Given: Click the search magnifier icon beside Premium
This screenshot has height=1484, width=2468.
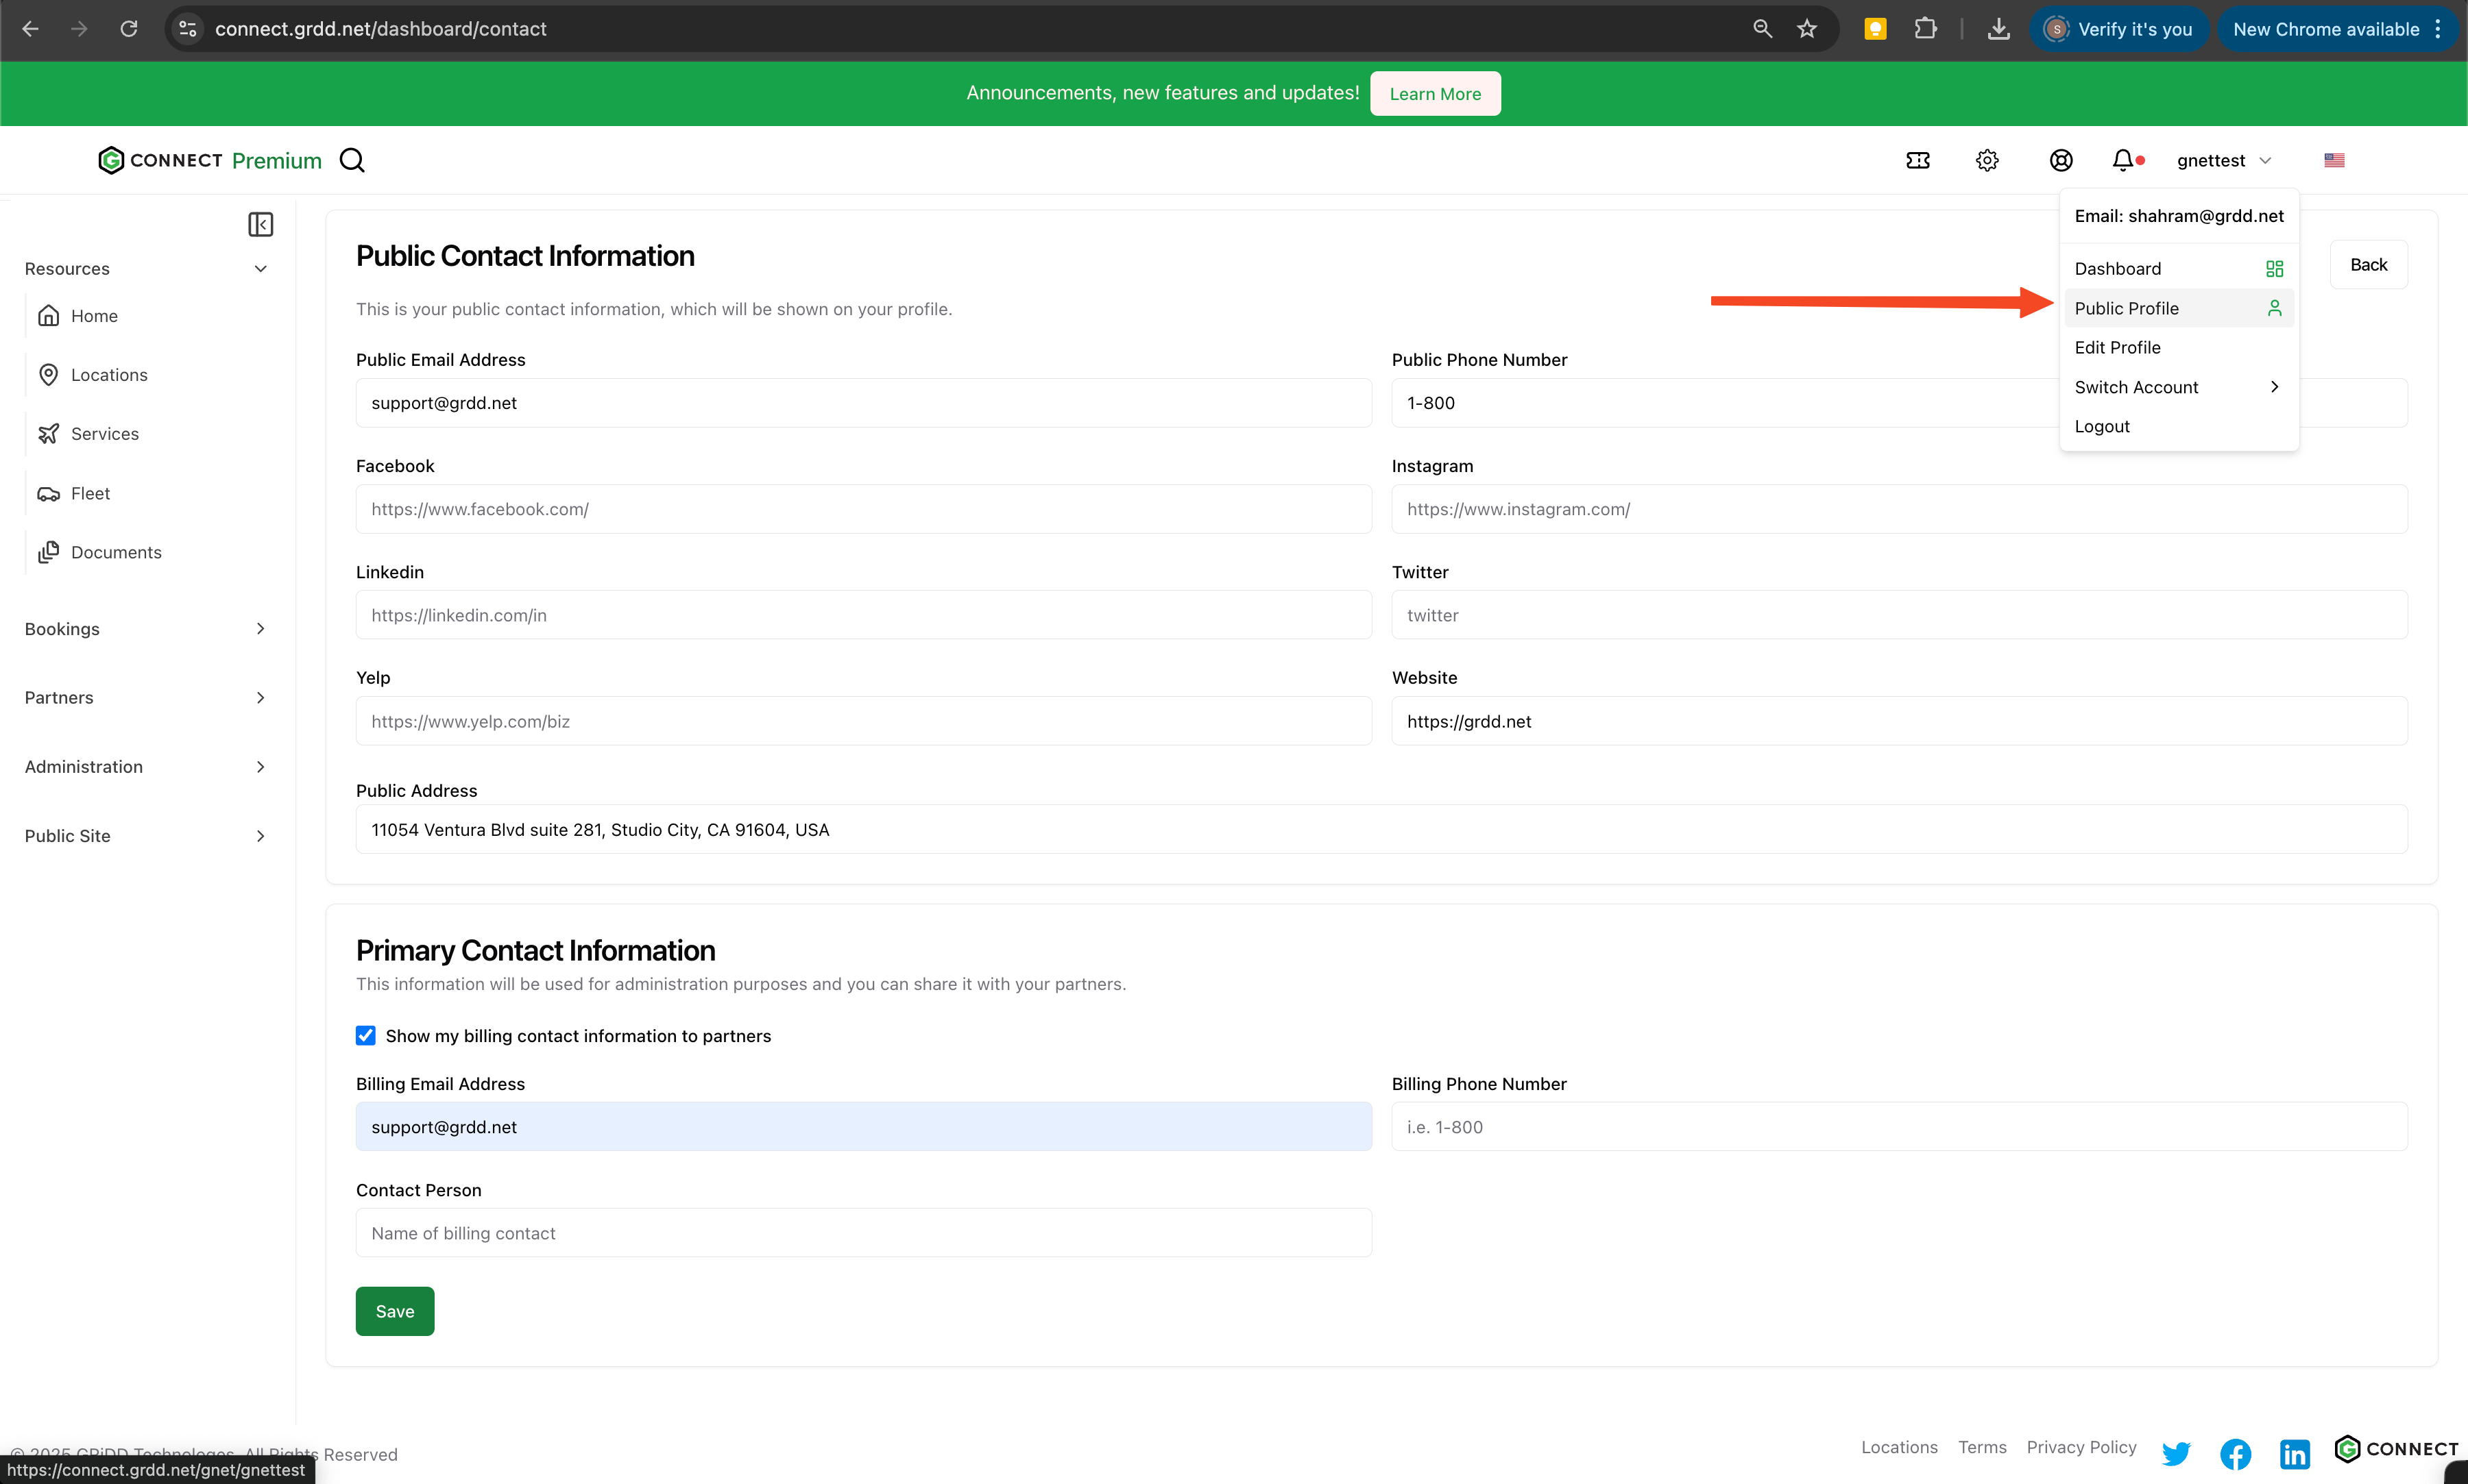Looking at the screenshot, I should point(352,160).
